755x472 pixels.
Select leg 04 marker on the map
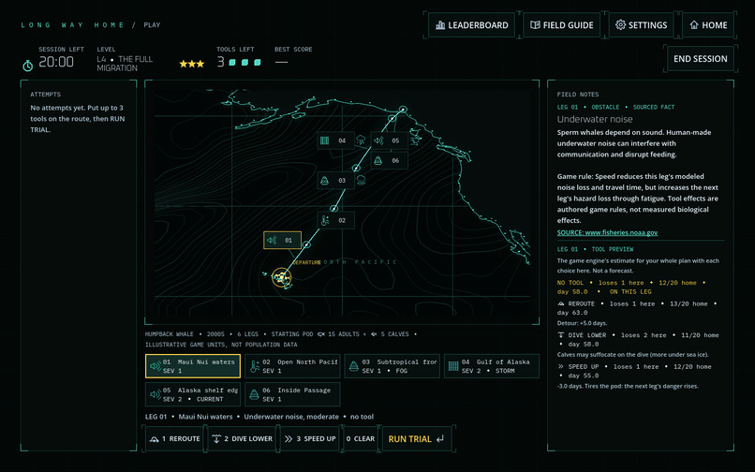coord(335,140)
